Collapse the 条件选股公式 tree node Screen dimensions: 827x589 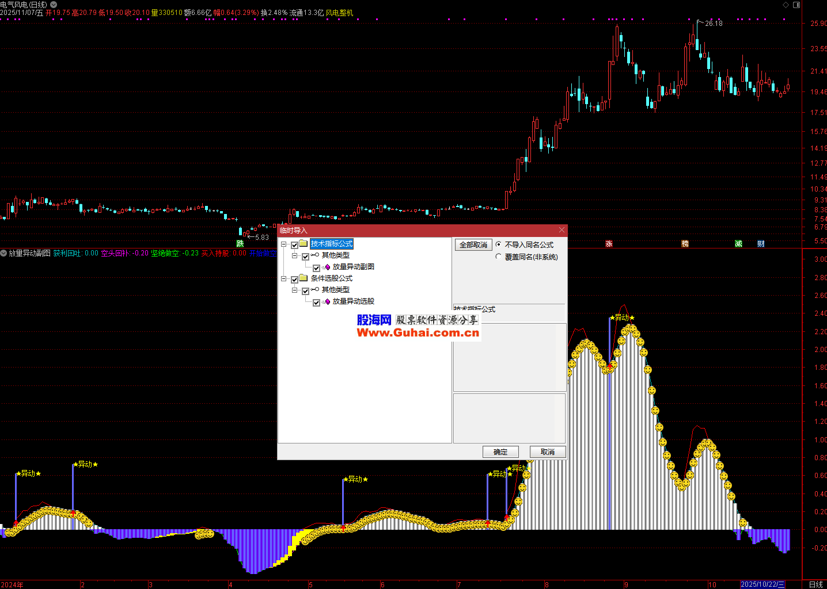coord(284,279)
